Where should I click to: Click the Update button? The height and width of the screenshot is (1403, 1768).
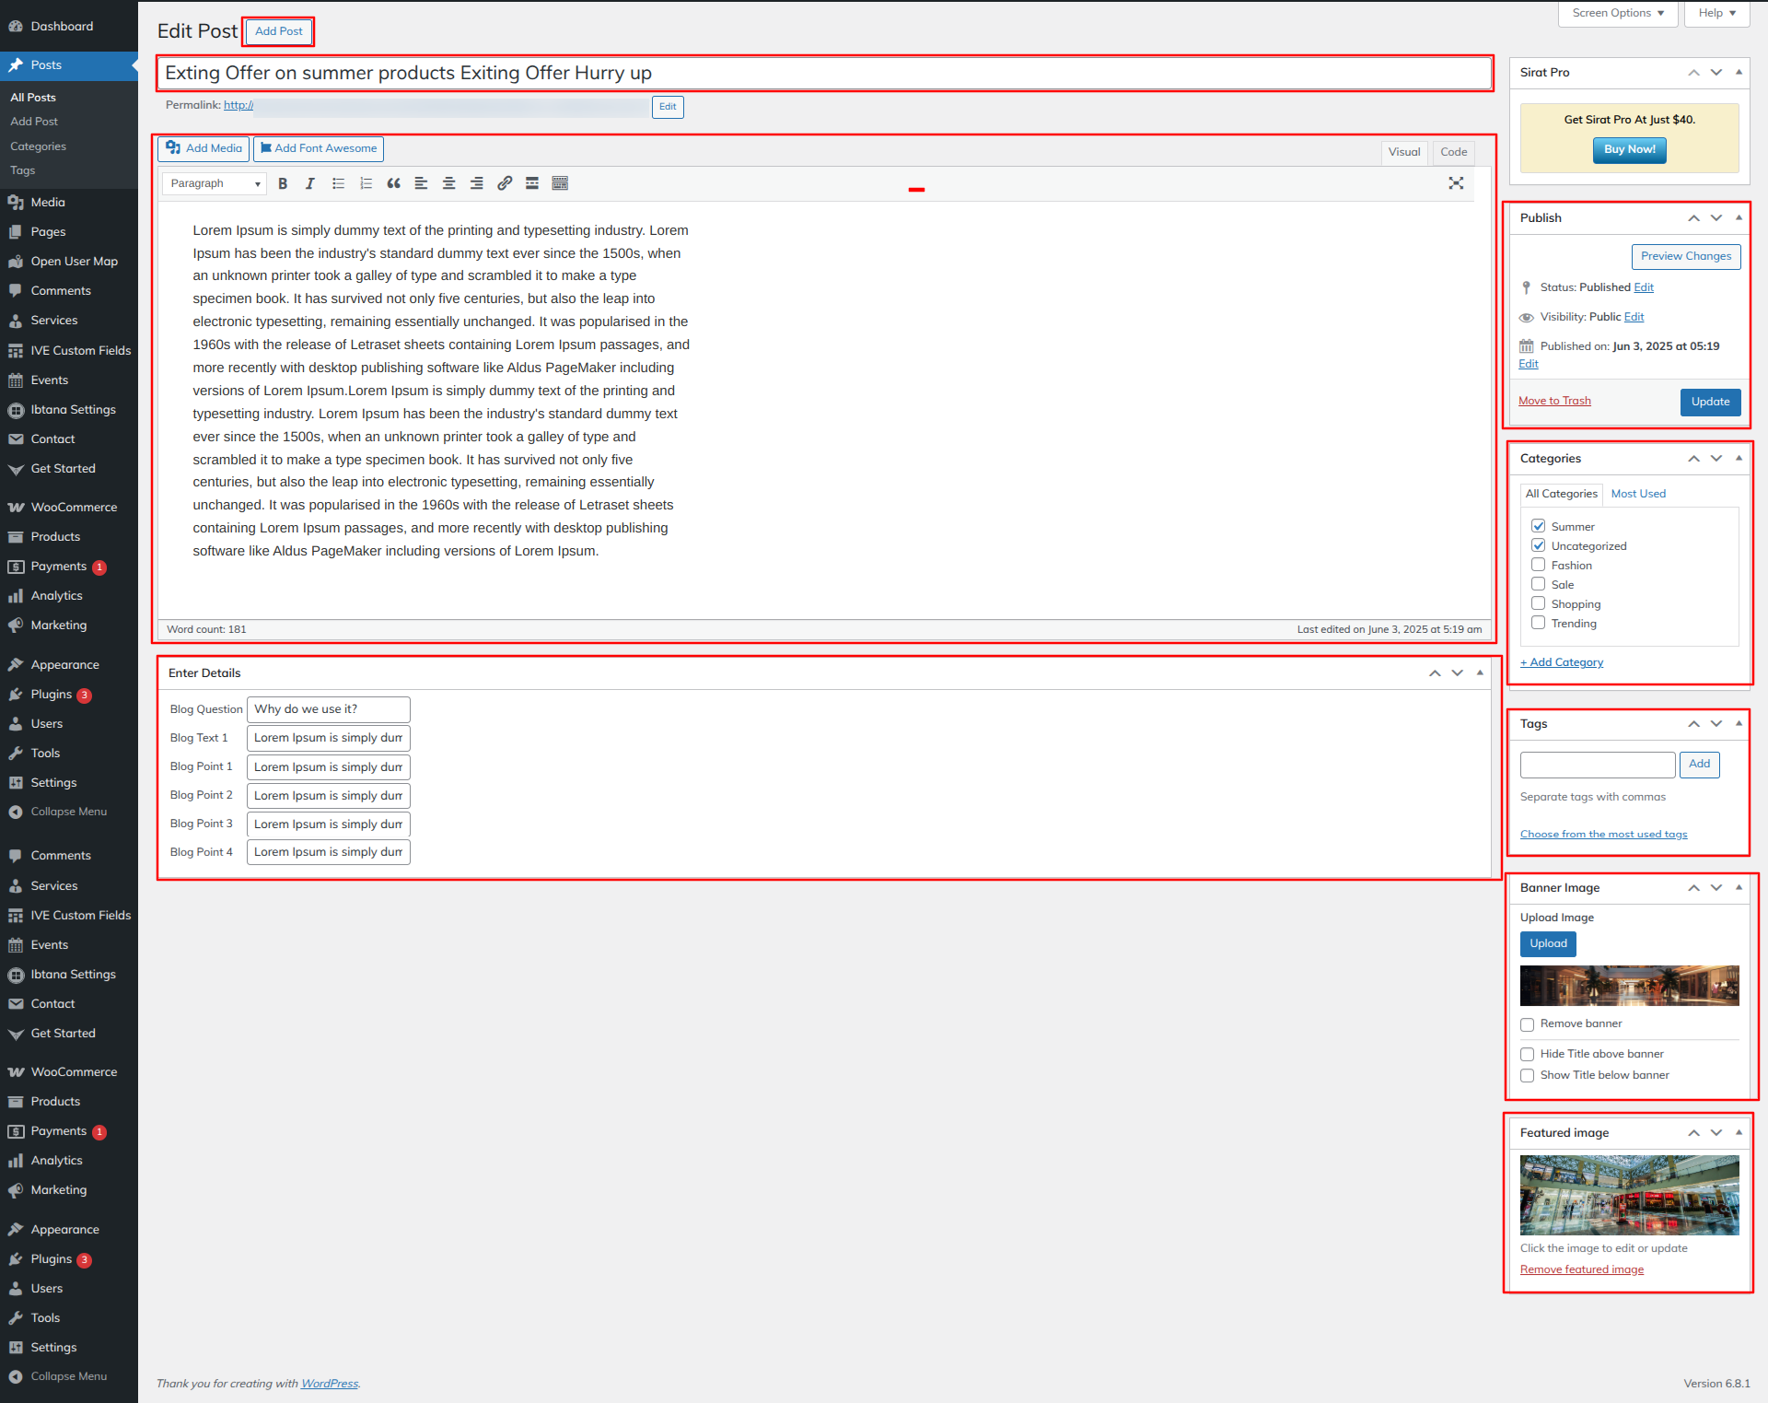pyautogui.click(x=1710, y=402)
